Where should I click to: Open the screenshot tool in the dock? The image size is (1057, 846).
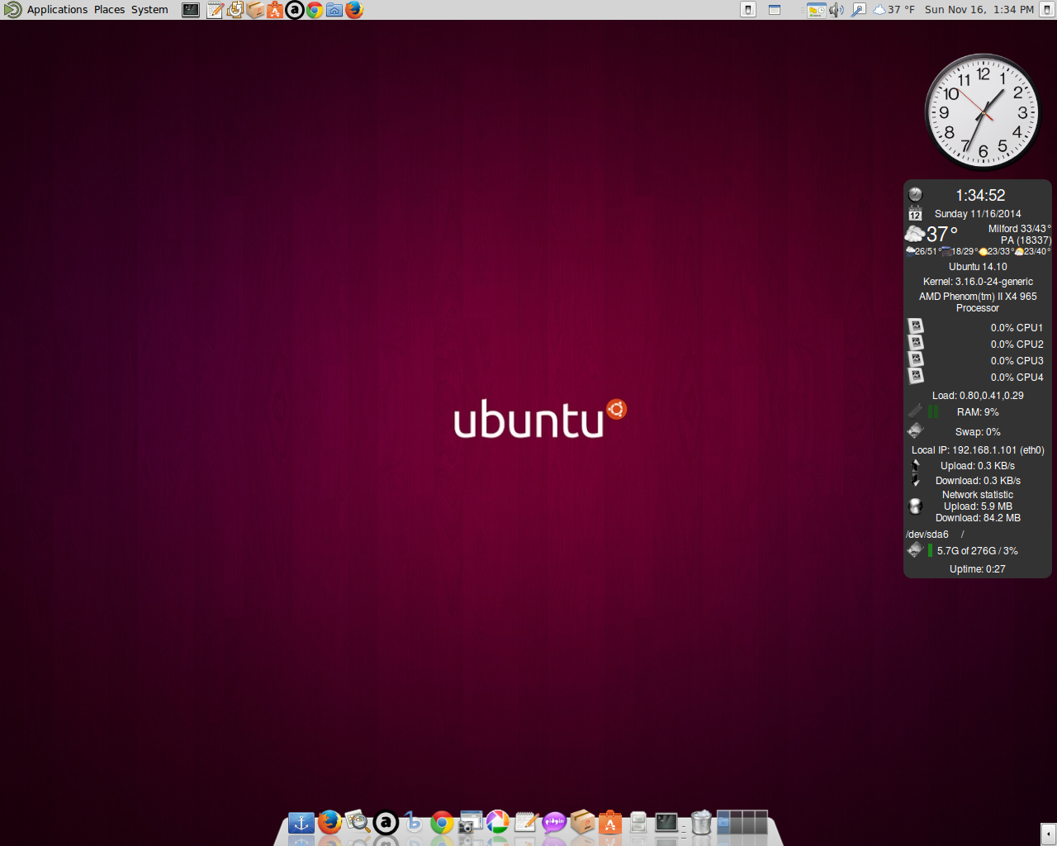pyautogui.click(x=470, y=823)
